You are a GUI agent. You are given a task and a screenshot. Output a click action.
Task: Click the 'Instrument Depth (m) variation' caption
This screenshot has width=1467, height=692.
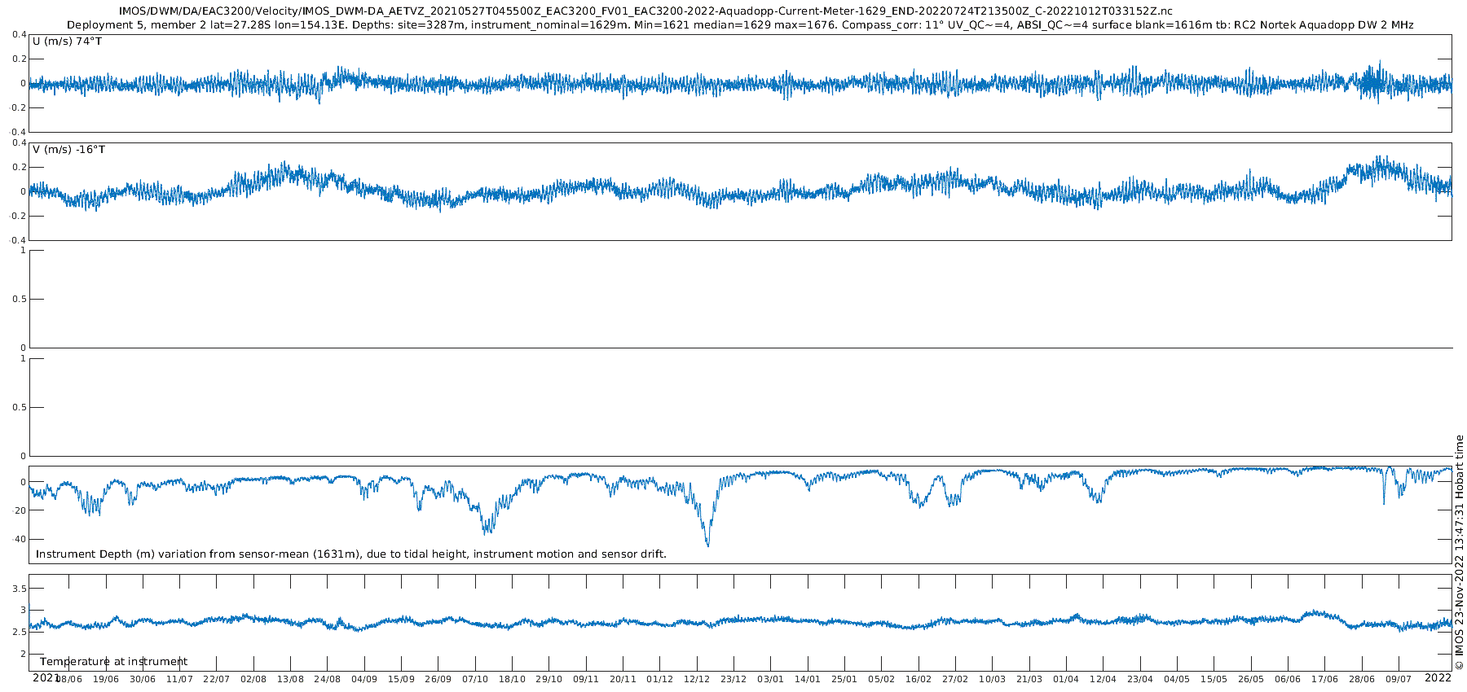tap(351, 554)
